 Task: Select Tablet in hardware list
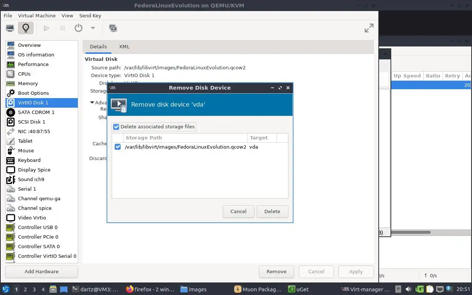[x=42, y=141]
